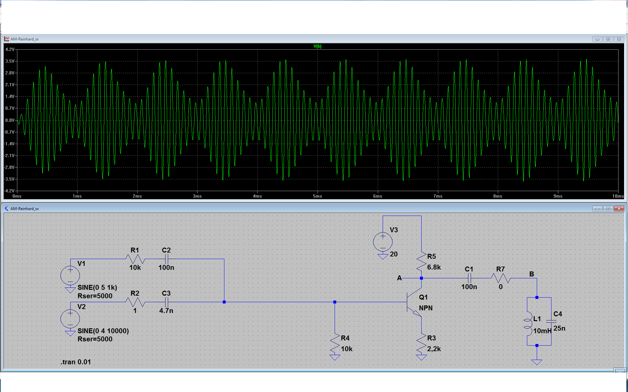Select resistor R2 symbol
Viewport: 628px width, 392px height.
pos(135,302)
